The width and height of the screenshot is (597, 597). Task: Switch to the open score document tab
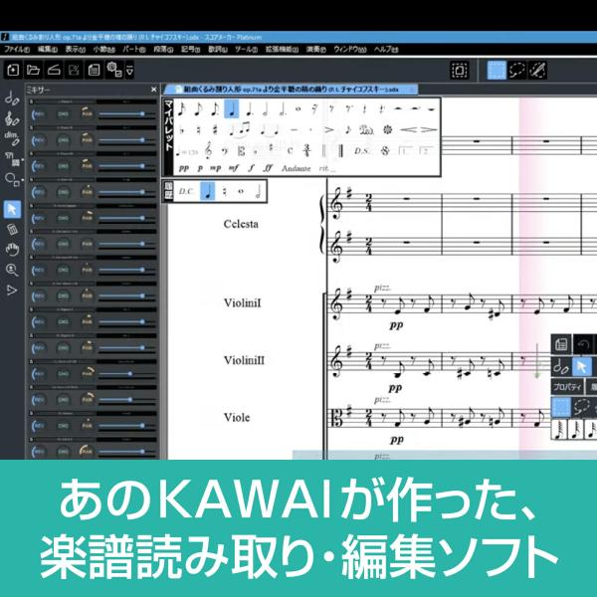point(291,90)
